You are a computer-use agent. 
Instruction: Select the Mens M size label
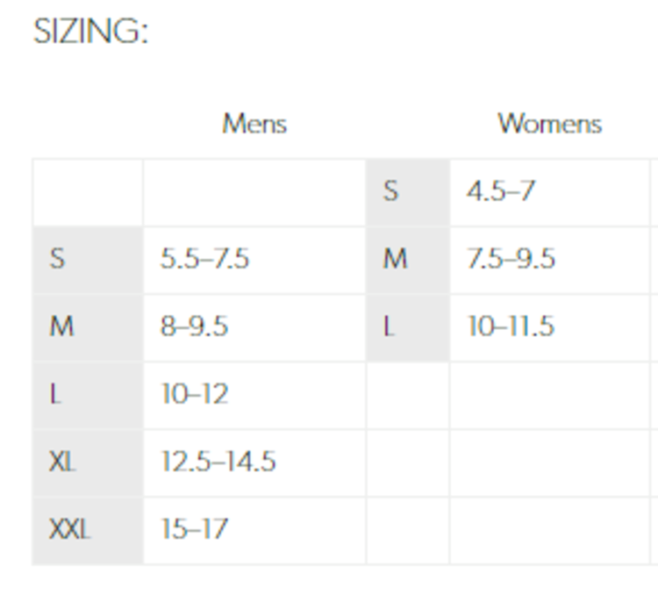coord(61,326)
